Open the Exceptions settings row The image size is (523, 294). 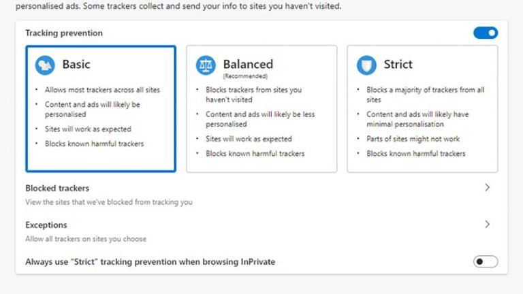46,225
